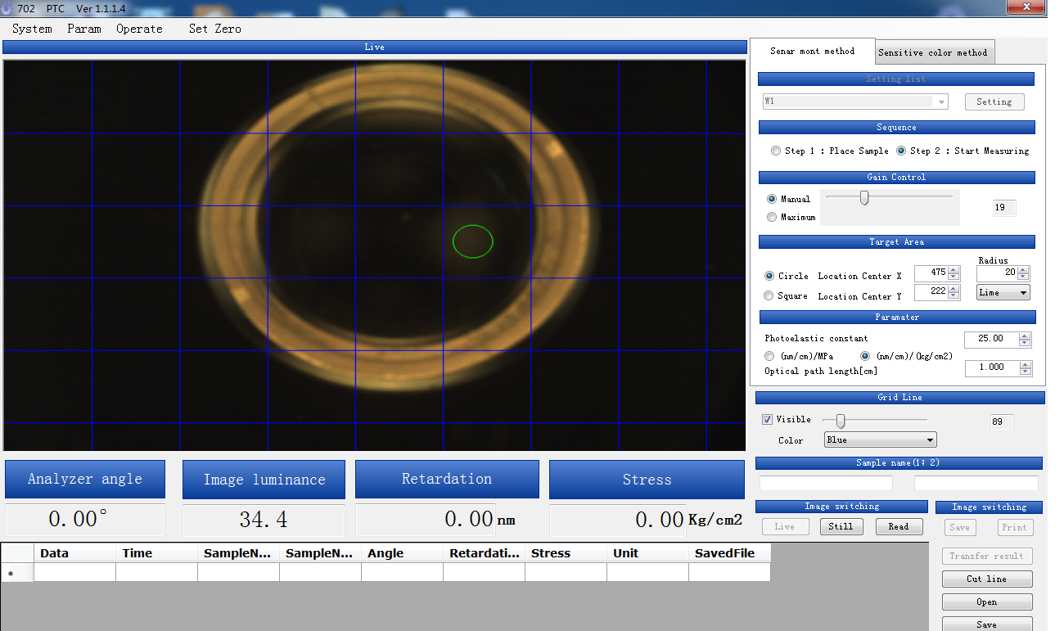Choose the Square target area option
Viewport: 1064px width, 631px height.
click(769, 295)
